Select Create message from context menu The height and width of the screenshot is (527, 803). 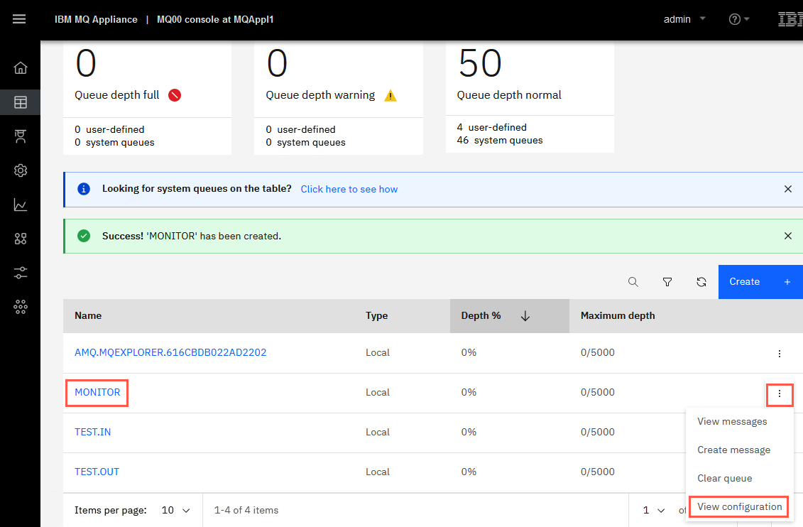(x=733, y=450)
